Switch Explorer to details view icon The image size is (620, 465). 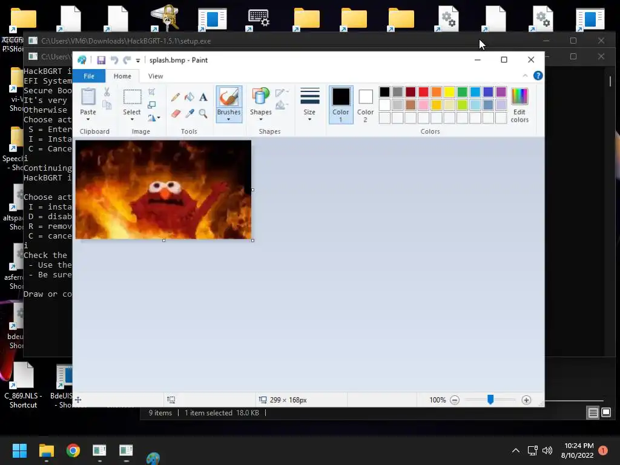[593, 413]
